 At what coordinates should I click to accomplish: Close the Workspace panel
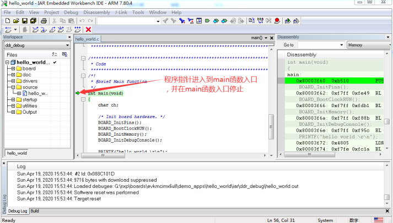(x=69, y=37)
